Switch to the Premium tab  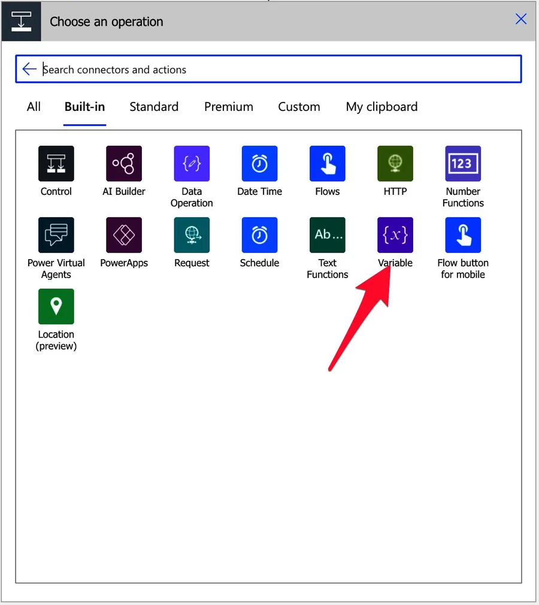click(228, 107)
